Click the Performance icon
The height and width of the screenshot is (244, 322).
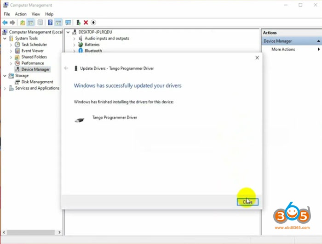(x=17, y=63)
